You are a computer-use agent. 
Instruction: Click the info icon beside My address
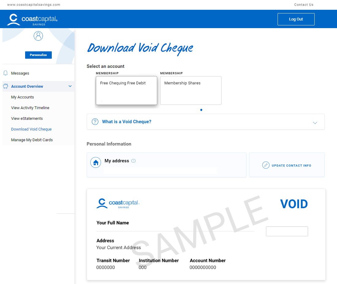pos(134,161)
